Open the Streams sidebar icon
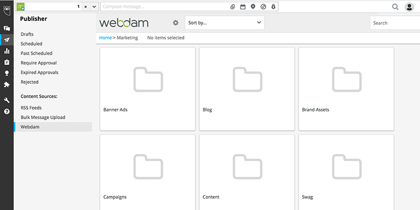Image resolution: width=420 pixels, height=210 pixels. [7, 28]
